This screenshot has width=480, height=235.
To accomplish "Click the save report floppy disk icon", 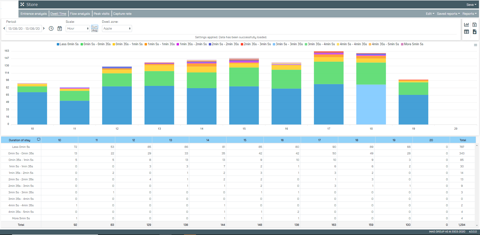I will tap(474, 24).
